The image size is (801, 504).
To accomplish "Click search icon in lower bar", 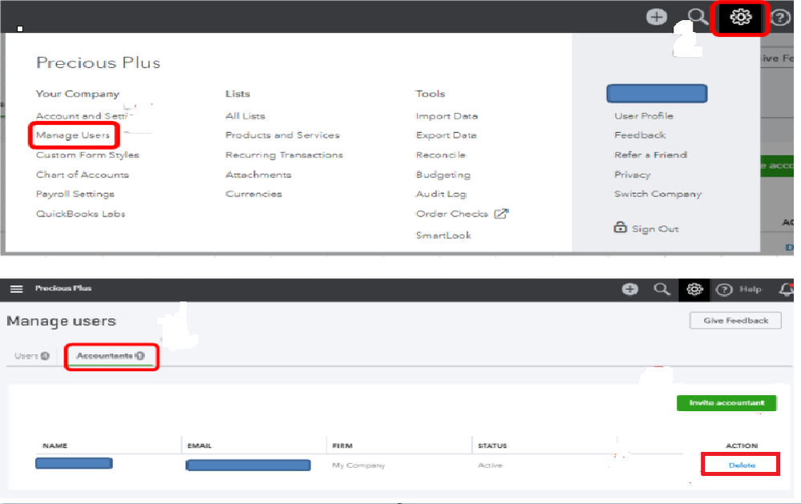I will 661,289.
